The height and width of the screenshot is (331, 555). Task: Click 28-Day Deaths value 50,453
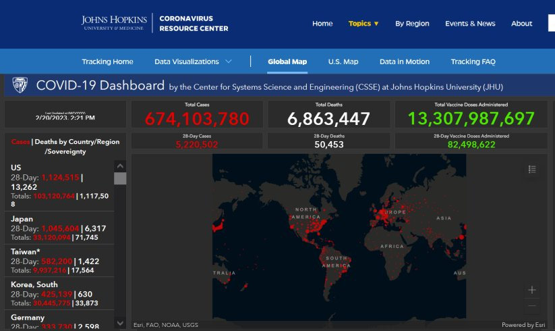[x=329, y=145]
